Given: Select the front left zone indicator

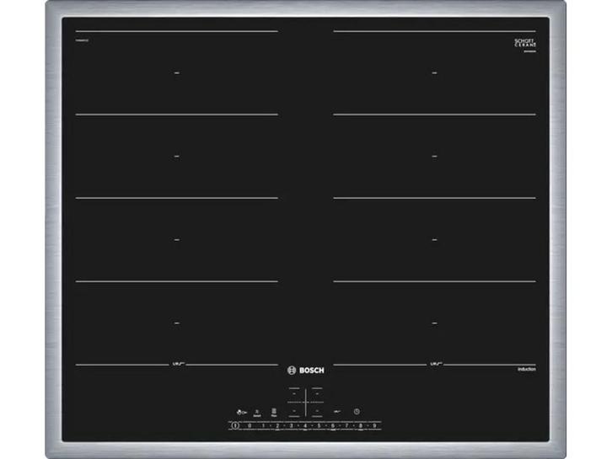Looking at the screenshot, I should click(x=294, y=411).
